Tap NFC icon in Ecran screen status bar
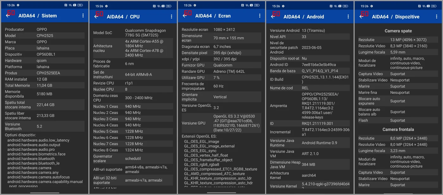The image size is (443, 195). tap(242, 5)
